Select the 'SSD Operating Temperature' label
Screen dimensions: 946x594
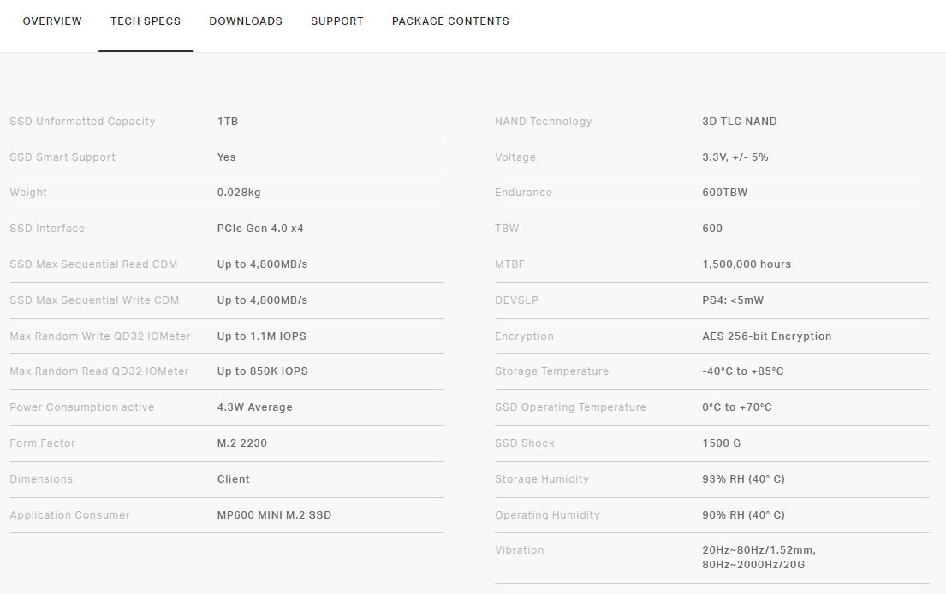(570, 407)
